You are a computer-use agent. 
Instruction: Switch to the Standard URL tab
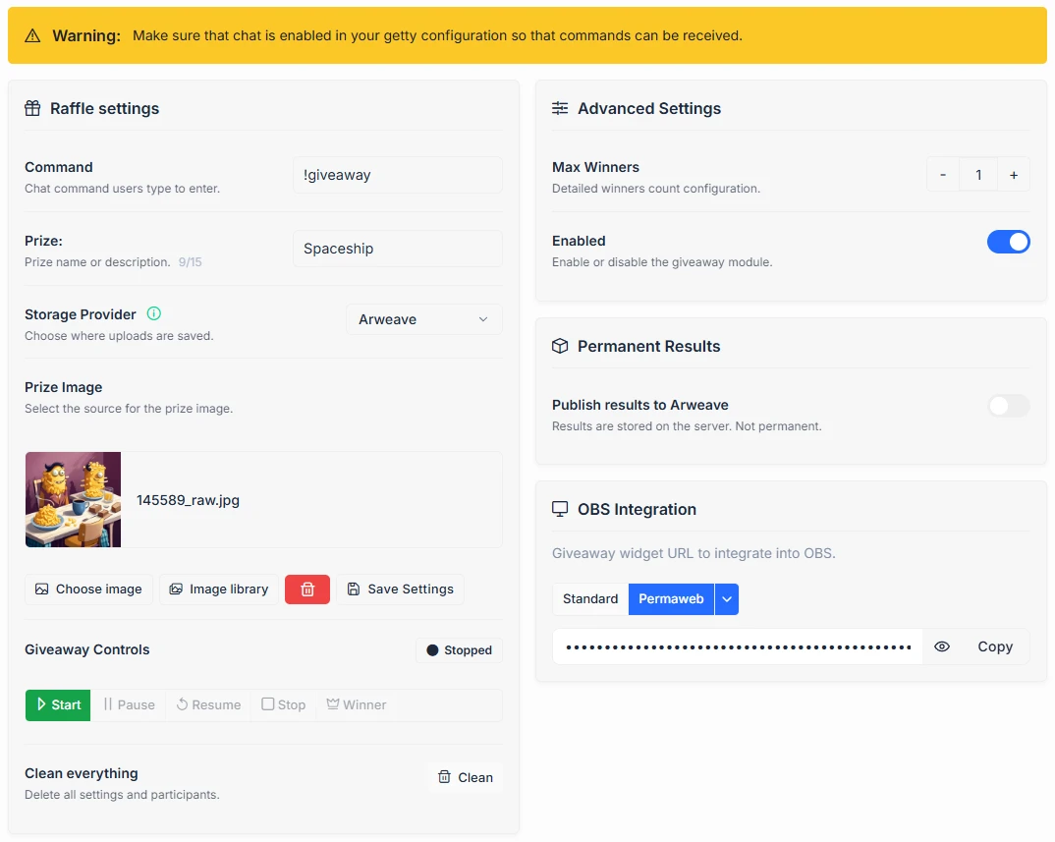point(590,599)
